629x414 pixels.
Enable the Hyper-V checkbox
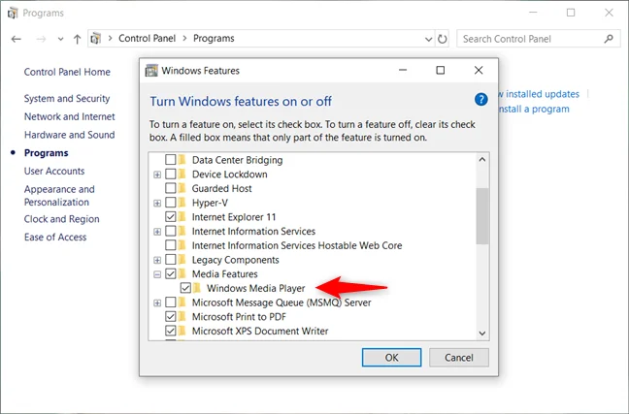point(171,203)
